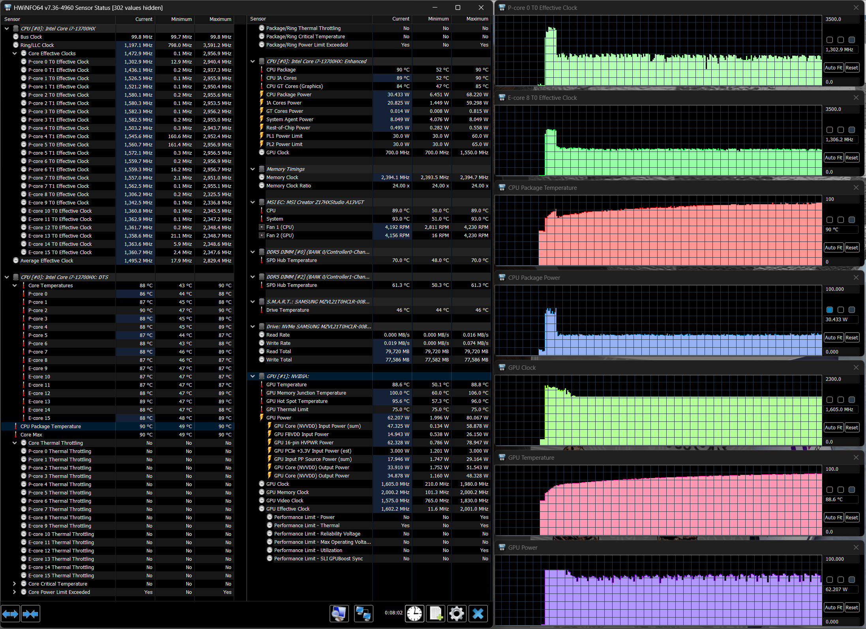Click the shrink columns arrows button

(30, 614)
